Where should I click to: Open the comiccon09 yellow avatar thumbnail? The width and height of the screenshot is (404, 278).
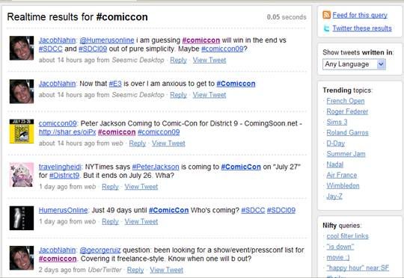(22, 132)
